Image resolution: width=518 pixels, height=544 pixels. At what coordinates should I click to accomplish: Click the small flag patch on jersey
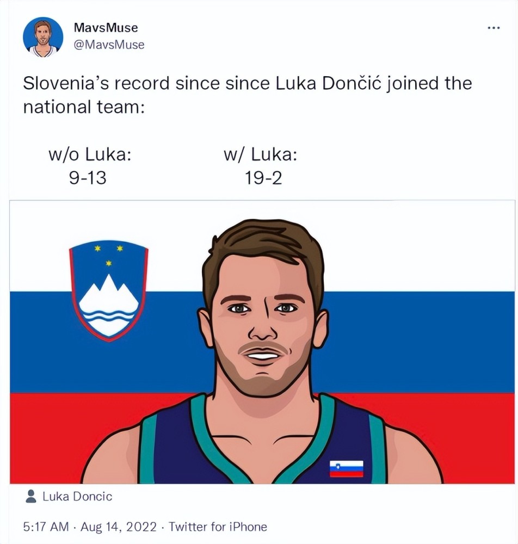pyautogui.click(x=346, y=469)
